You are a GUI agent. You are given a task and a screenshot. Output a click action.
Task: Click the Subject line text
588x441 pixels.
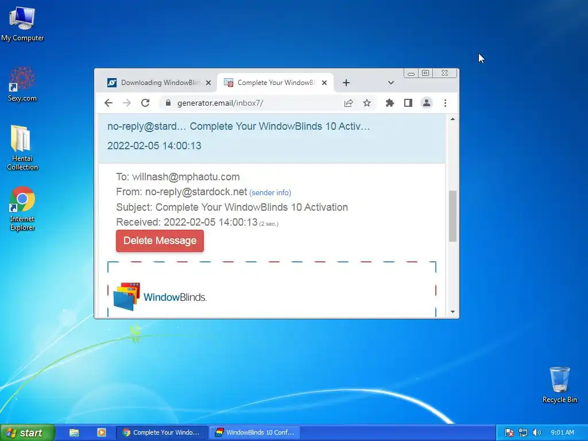[232, 207]
